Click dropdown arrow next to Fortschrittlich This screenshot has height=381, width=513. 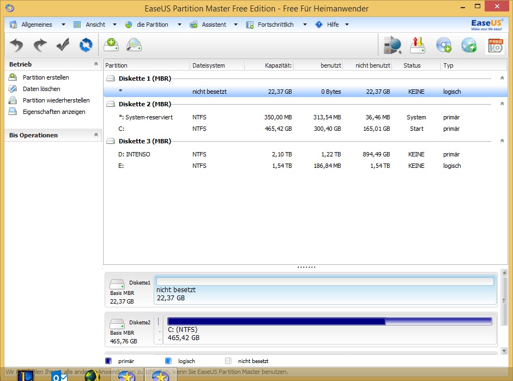pyautogui.click(x=305, y=25)
